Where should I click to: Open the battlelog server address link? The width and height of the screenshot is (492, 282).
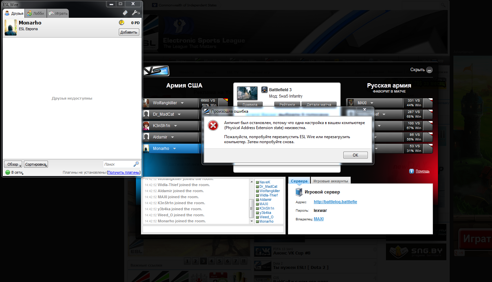[335, 202]
